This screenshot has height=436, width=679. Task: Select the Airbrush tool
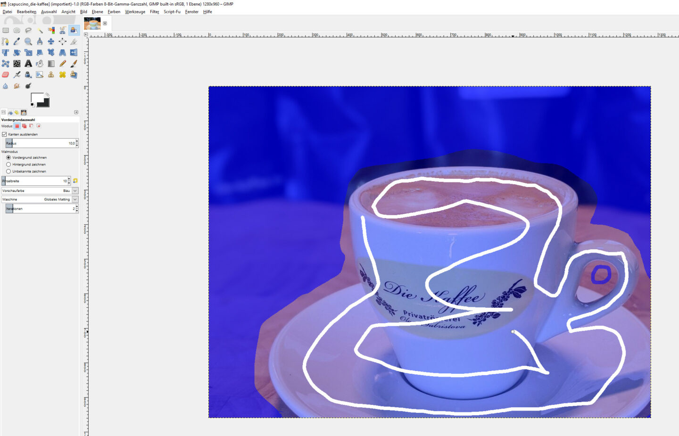coord(17,74)
